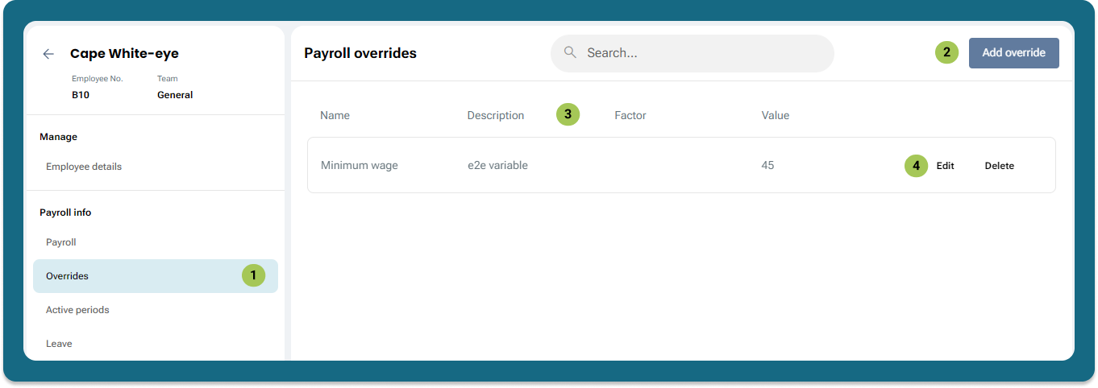Navigate to the Leave sidebar item
1098x388 pixels.
point(59,344)
